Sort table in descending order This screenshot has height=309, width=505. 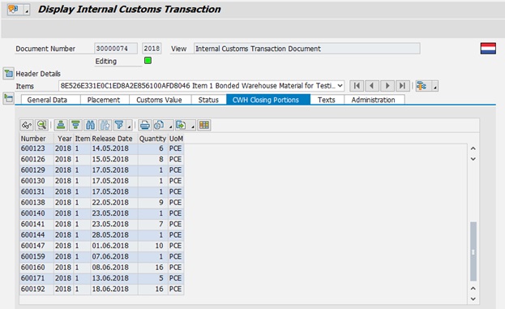(75, 125)
